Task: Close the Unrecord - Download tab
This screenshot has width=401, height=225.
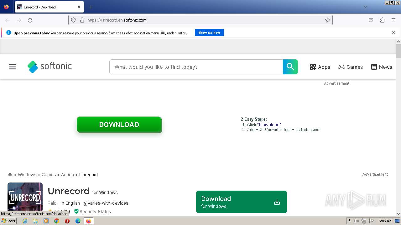Action: click(79, 7)
